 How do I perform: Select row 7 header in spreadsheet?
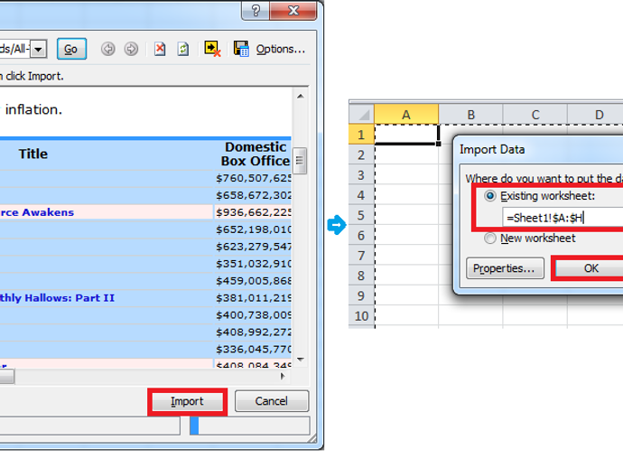click(361, 256)
